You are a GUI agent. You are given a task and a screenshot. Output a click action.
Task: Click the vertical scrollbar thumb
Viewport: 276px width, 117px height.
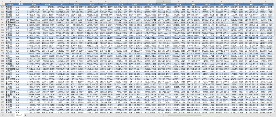[x=275, y=33]
